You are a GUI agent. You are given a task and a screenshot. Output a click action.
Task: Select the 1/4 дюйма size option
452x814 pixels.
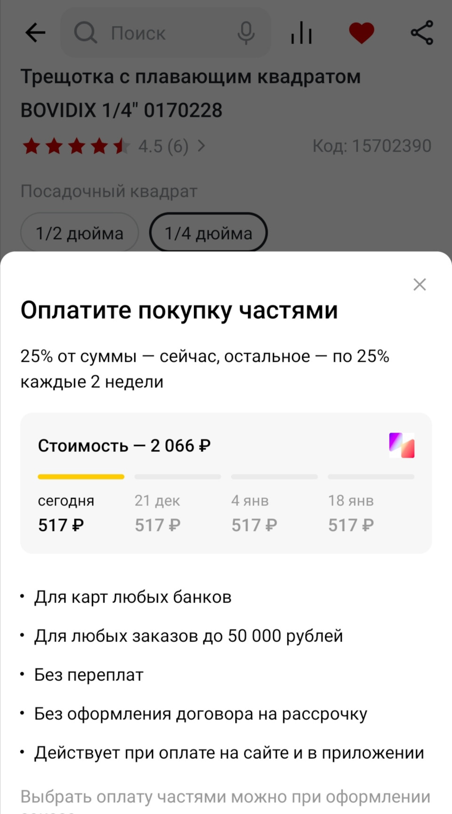pyautogui.click(x=208, y=233)
